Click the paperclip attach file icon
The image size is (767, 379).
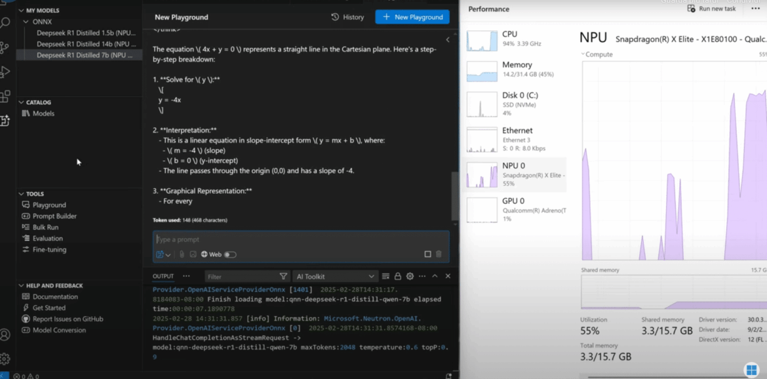182,254
